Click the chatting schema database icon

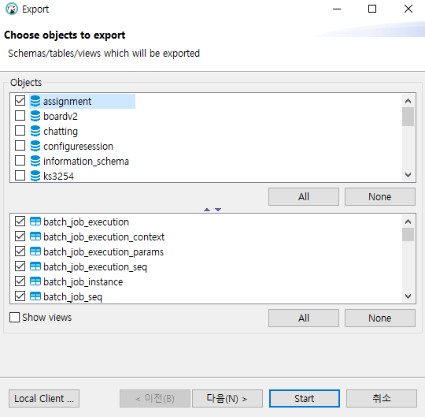tap(35, 131)
